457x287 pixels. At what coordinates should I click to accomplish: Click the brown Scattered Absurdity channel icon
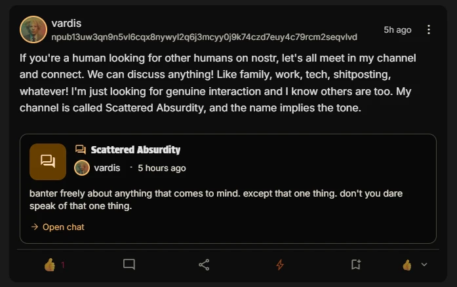point(48,161)
